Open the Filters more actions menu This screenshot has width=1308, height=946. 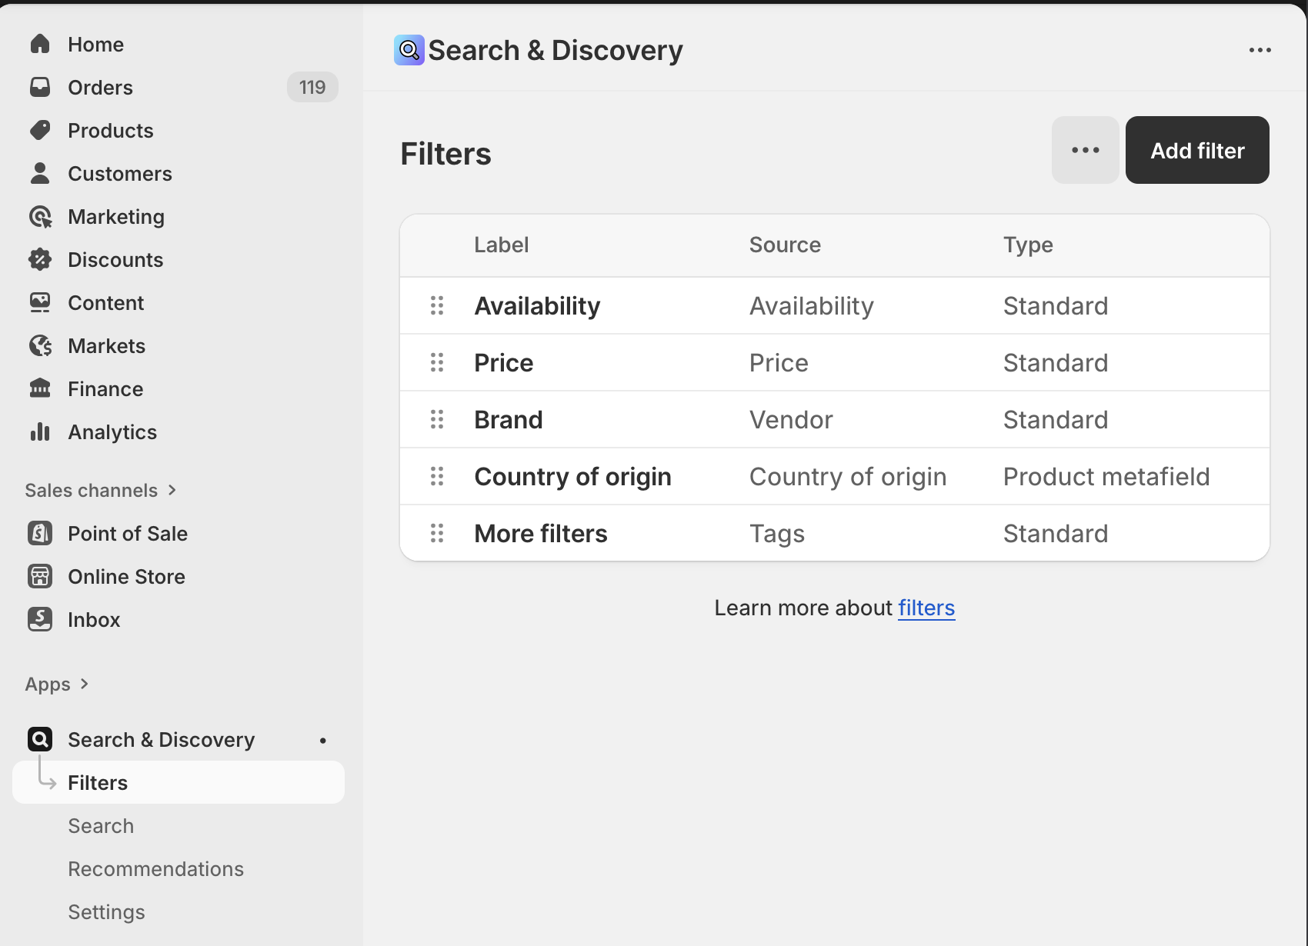coord(1085,150)
